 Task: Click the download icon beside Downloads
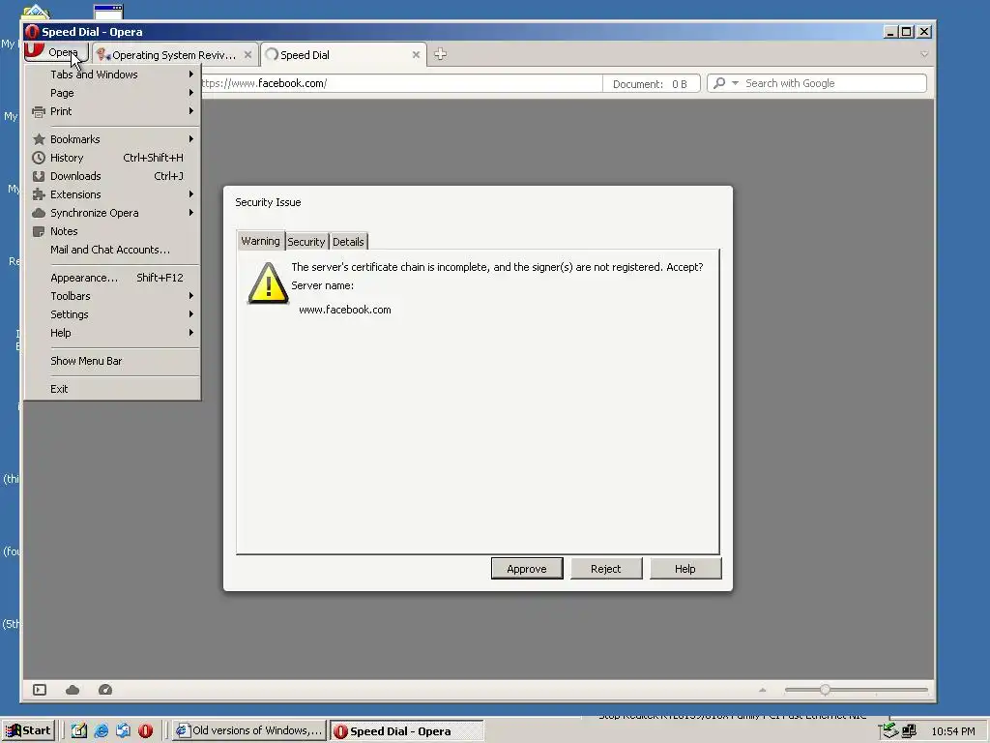[39, 176]
